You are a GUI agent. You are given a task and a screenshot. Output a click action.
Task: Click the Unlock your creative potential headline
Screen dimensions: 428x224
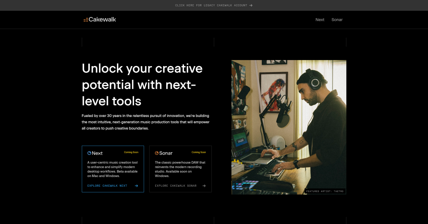142,85
